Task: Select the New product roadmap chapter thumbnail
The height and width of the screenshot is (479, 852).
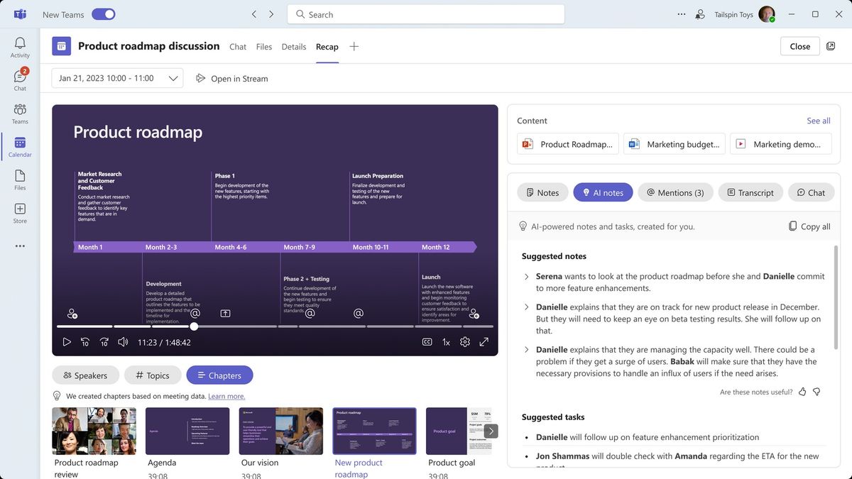Action: [374, 430]
